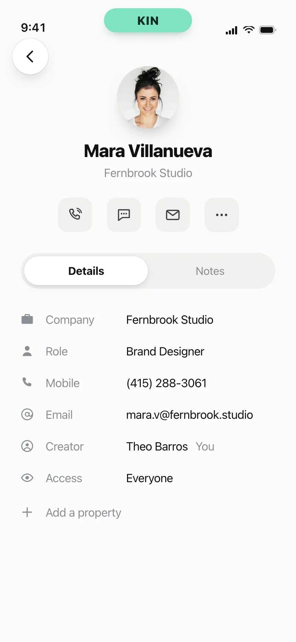Open Mara Villanueva's profile photo

148,97
